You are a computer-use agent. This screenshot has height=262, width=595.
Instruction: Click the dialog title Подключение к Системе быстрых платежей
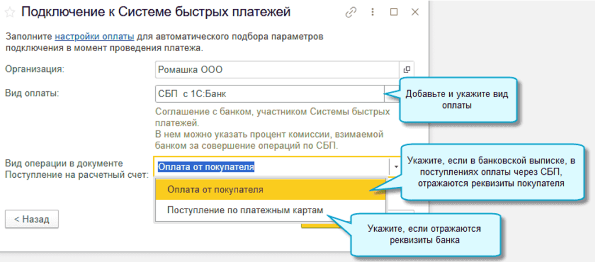coord(156,12)
